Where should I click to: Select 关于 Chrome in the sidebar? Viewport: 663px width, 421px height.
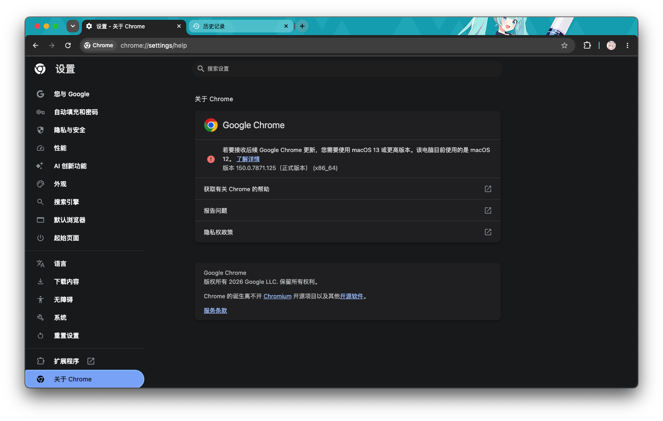point(85,379)
